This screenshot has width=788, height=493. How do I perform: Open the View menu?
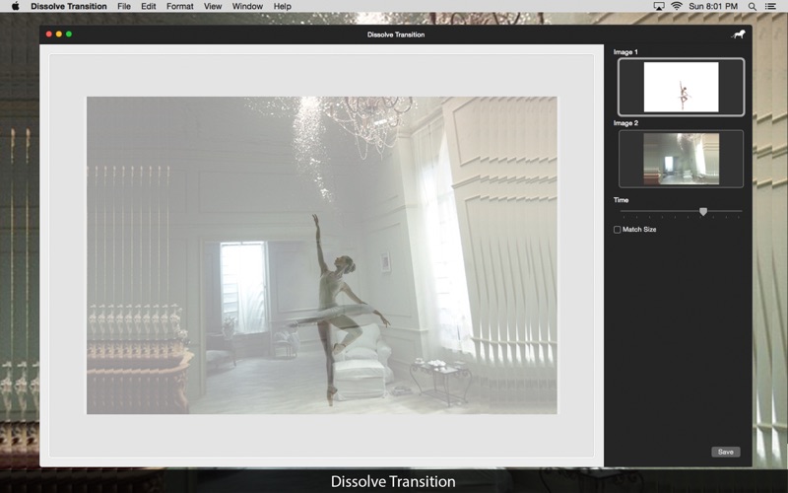pos(213,6)
